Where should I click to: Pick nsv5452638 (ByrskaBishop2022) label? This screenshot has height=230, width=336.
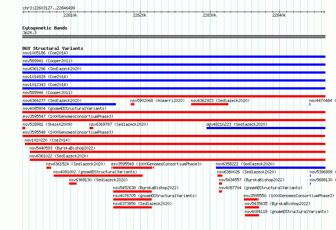click(146, 188)
